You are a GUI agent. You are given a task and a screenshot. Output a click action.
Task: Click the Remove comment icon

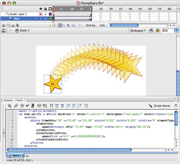pyautogui.click(x=79, y=106)
